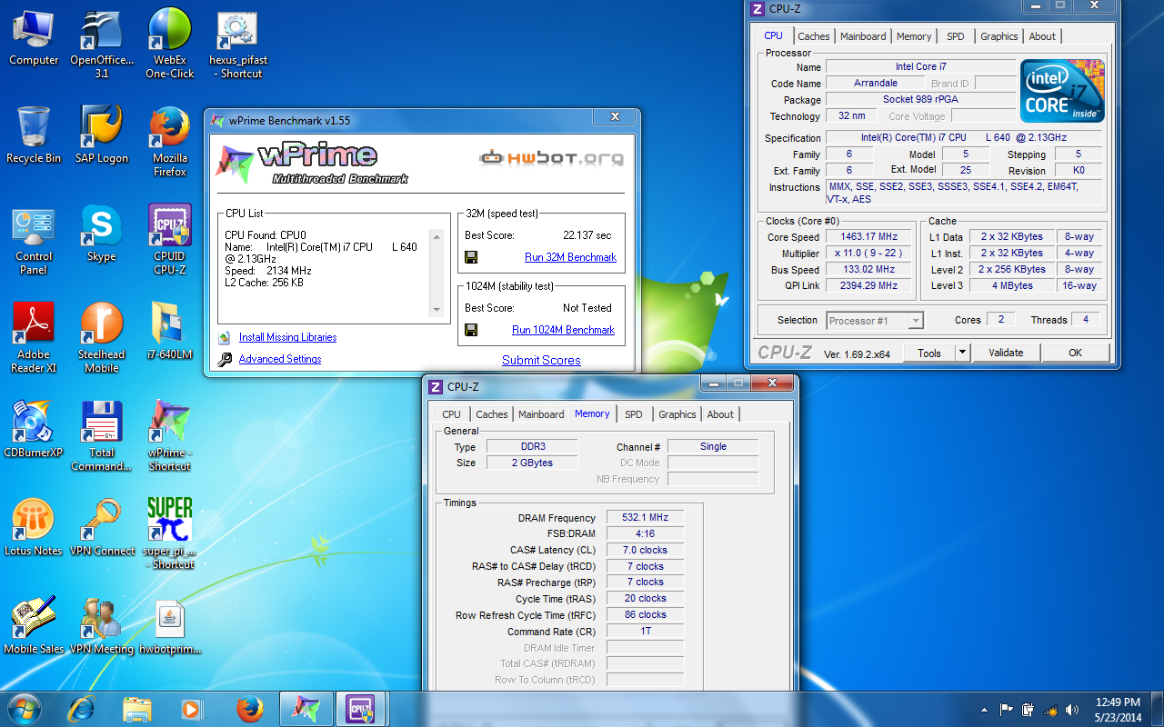The height and width of the screenshot is (727, 1164).
Task: Select the Total Commander desktop icon
Action: (x=102, y=436)
